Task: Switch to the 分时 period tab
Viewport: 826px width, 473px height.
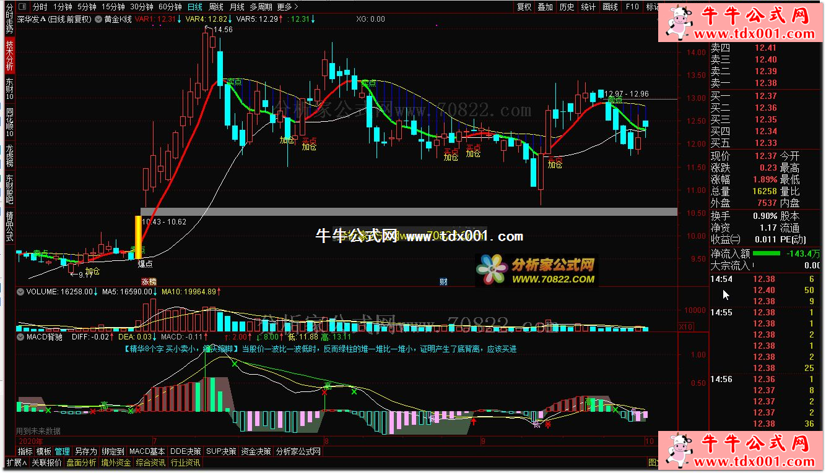Action: point(39,7)
